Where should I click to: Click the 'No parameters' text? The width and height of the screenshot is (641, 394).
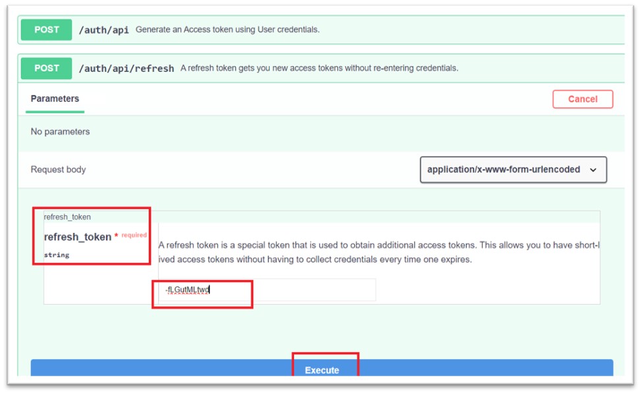coord(60,131)
